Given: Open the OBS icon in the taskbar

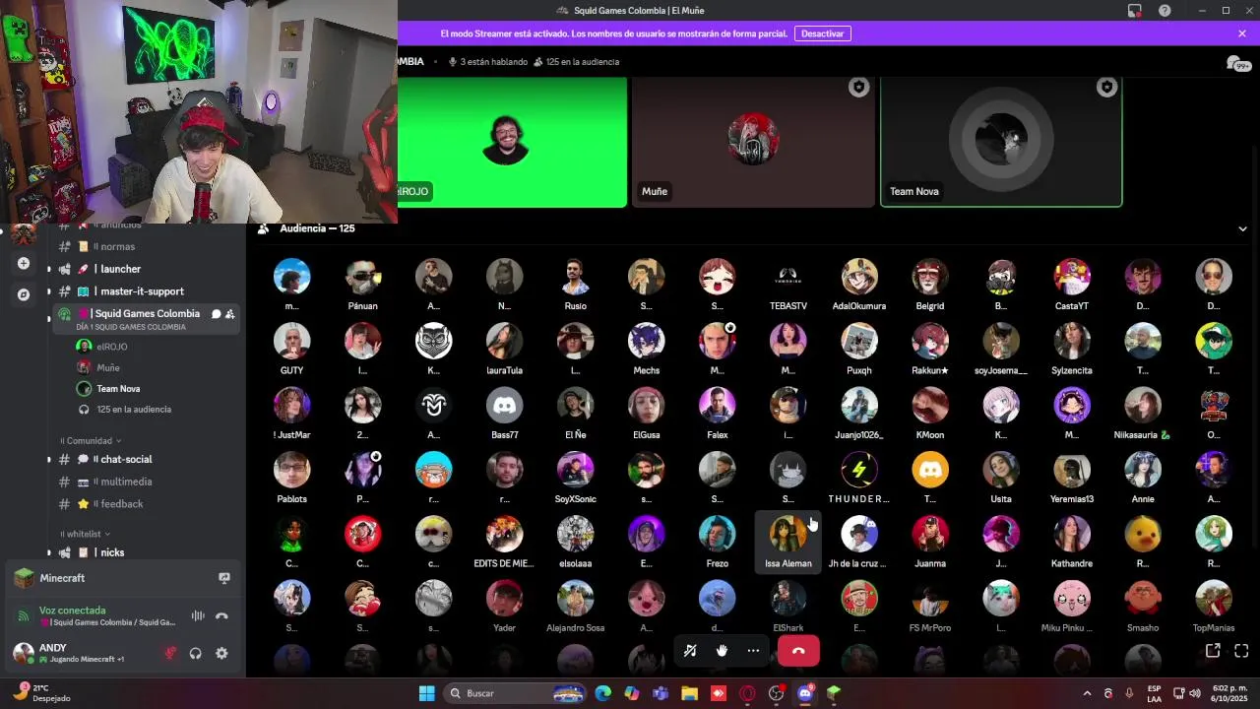Looking at the screenshot, I should (x=777, y=693).
